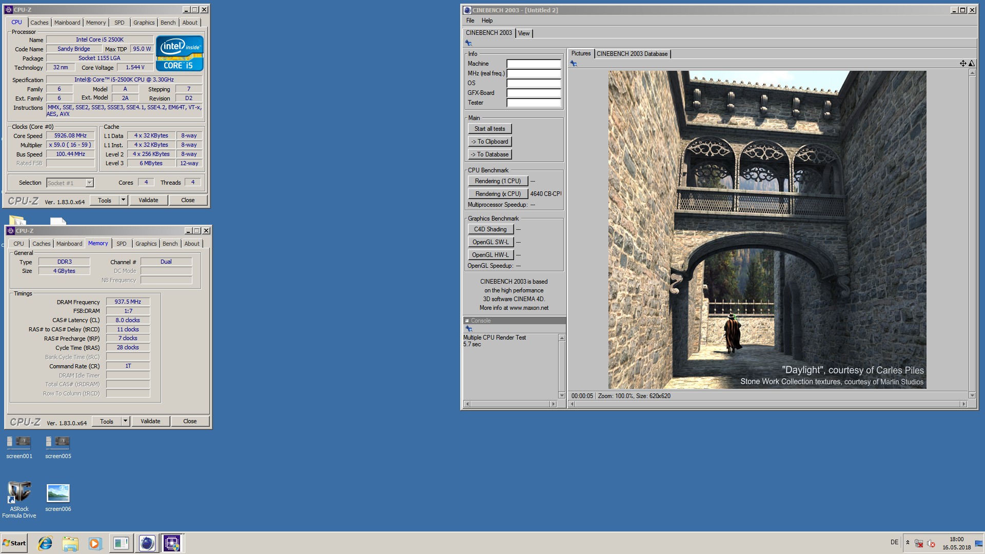Show hidden tray icons with the chevron
This screenshot has height=554, width=985.
(908, 543)
